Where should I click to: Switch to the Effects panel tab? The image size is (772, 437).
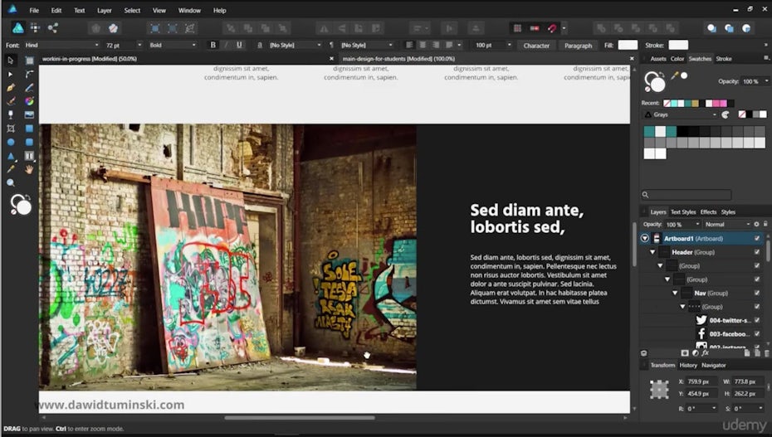[x=708, y=212]
